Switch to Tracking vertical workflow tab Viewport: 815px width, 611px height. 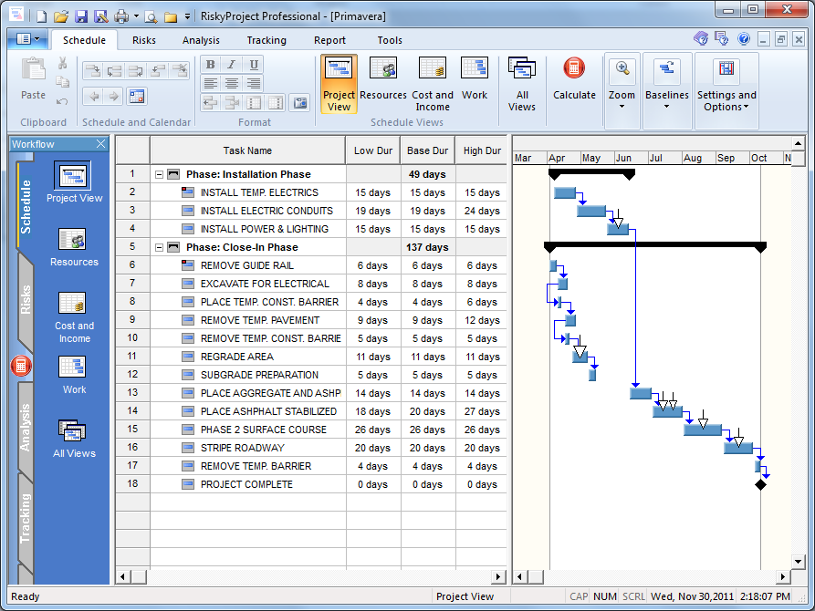[x=25, y=519]
